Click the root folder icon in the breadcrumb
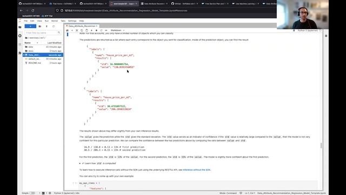346x195 pixels. pyautogui.click(x=26, y=38)
